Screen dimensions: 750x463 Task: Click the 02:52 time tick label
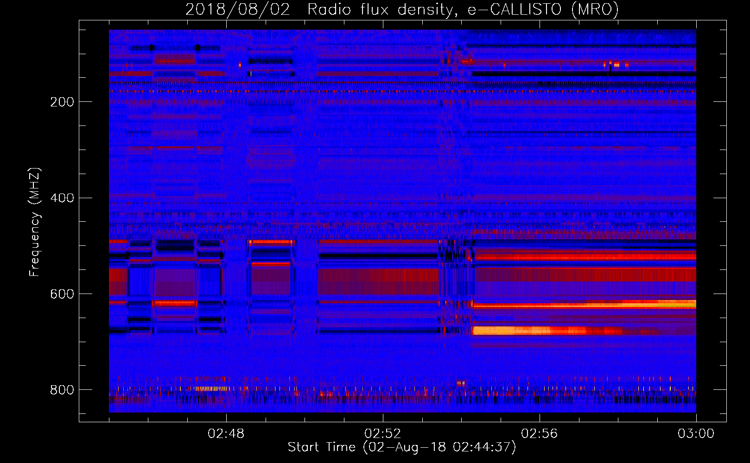pyautogui.click(x=383, y=434)
